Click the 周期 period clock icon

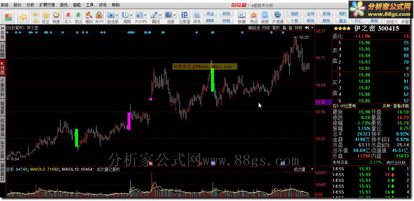point(125,15)
